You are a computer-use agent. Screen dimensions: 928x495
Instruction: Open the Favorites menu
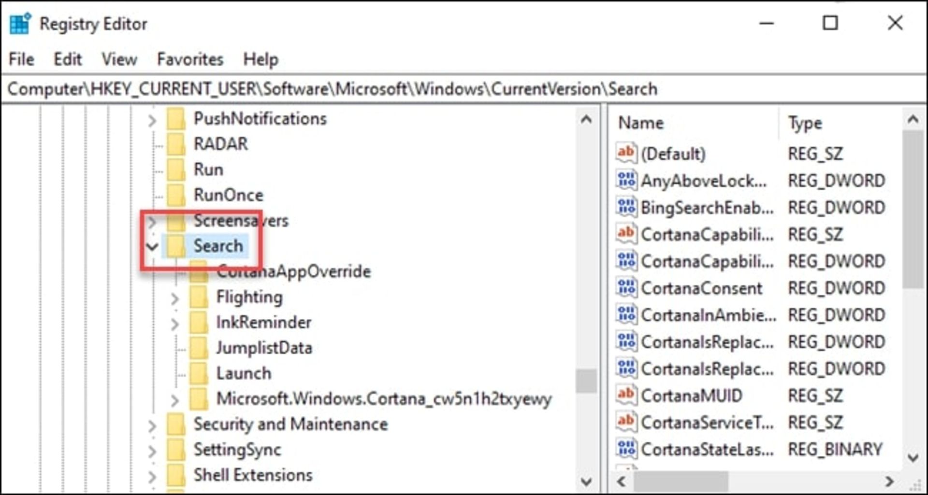190,59
